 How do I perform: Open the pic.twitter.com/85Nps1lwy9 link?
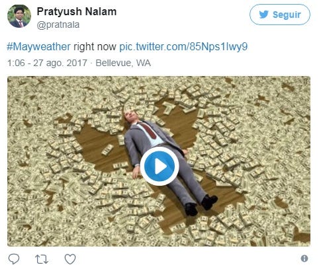tap(183, 47)
